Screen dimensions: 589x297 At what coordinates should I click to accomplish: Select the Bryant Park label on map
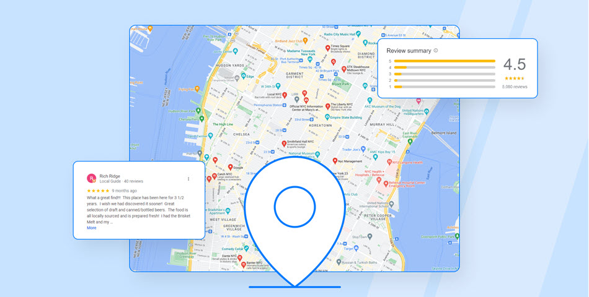340,84
